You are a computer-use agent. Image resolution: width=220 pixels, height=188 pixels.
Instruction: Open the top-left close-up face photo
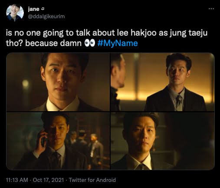pyautogui.click(x=58, y=82)
